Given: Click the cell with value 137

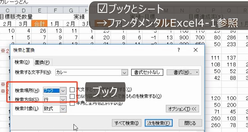Looking at the screenshot, I should coord(229,58).
